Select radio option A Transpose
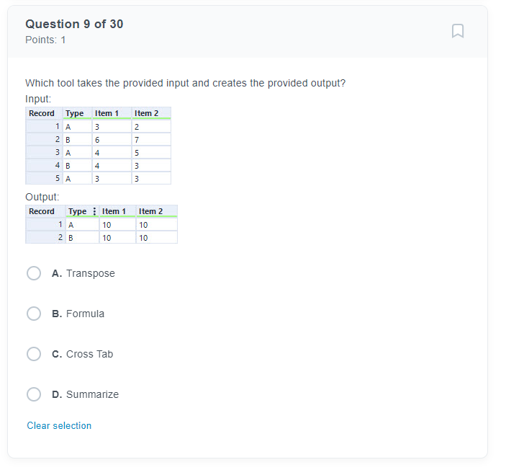 34,273
